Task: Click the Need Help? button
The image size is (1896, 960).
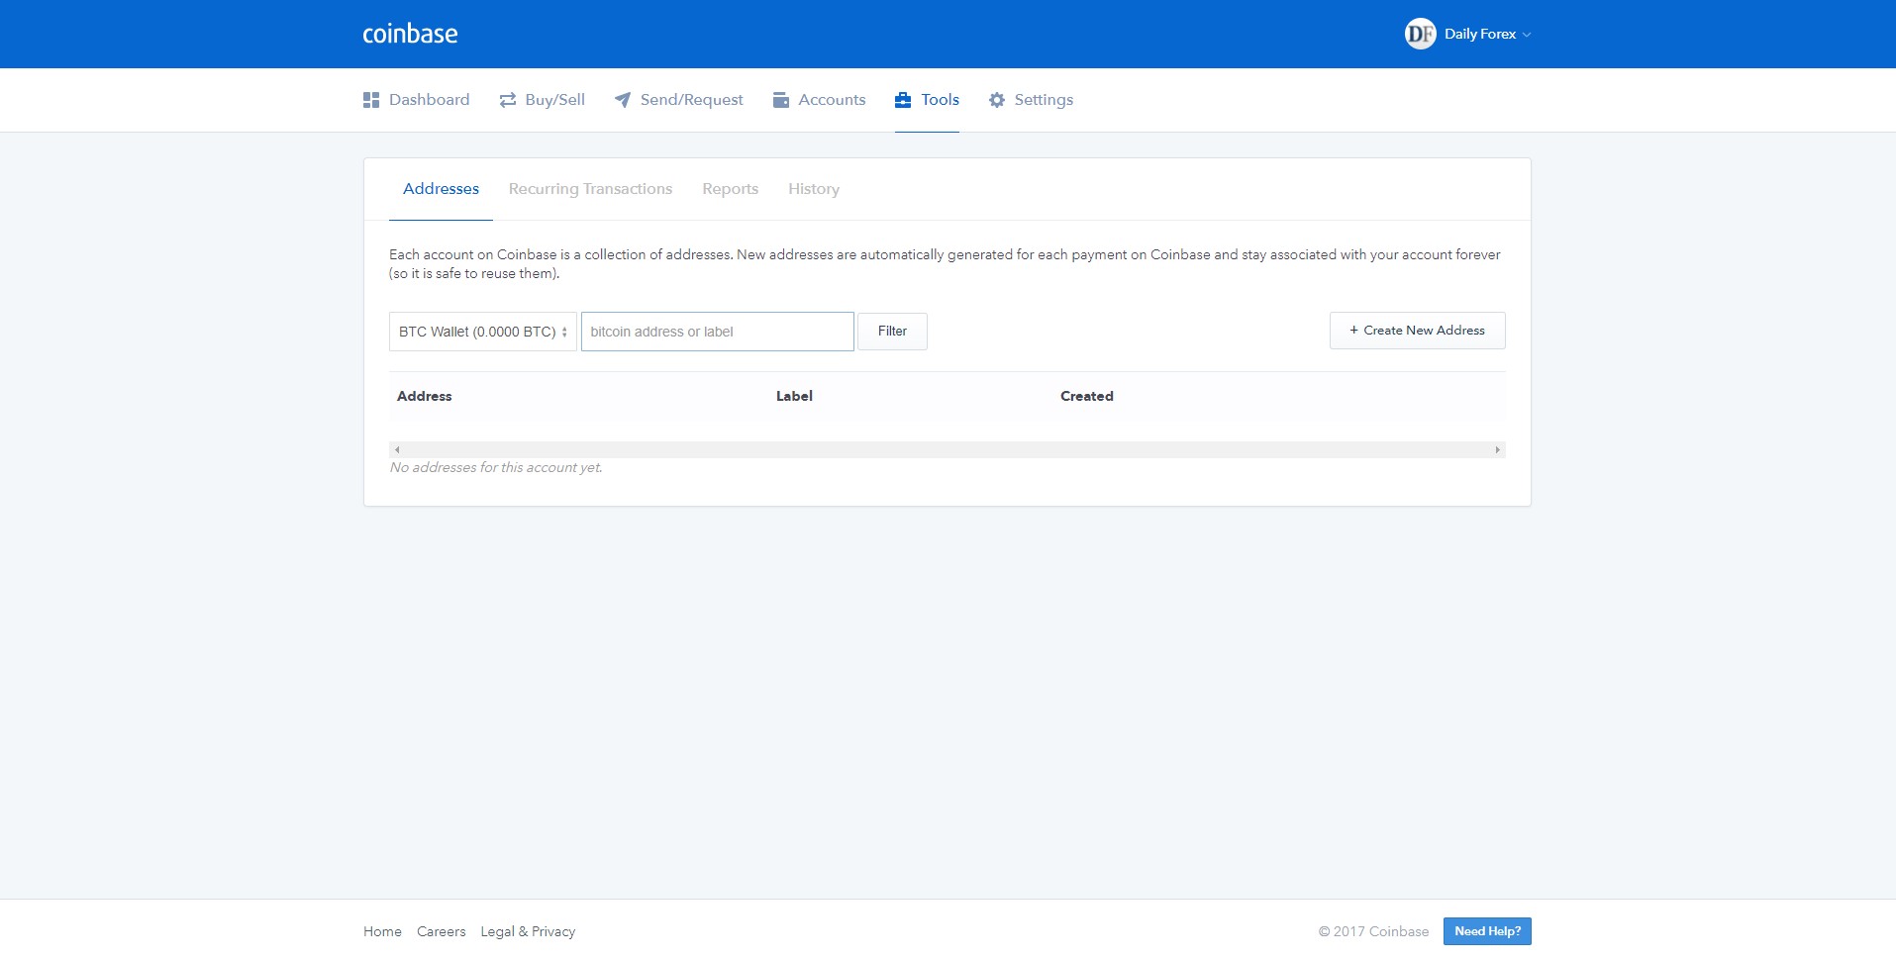Action: (1487, 931)
